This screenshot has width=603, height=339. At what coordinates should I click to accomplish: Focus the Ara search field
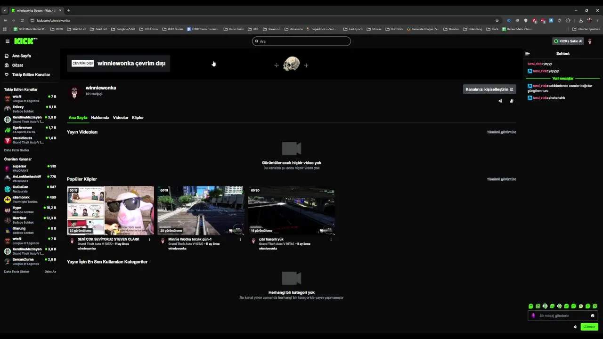tap(301, 41)
